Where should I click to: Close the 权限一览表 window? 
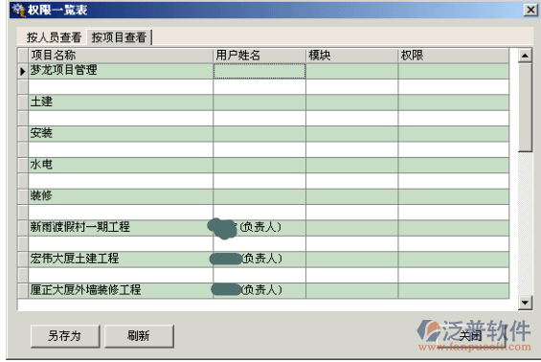[530, 10]
